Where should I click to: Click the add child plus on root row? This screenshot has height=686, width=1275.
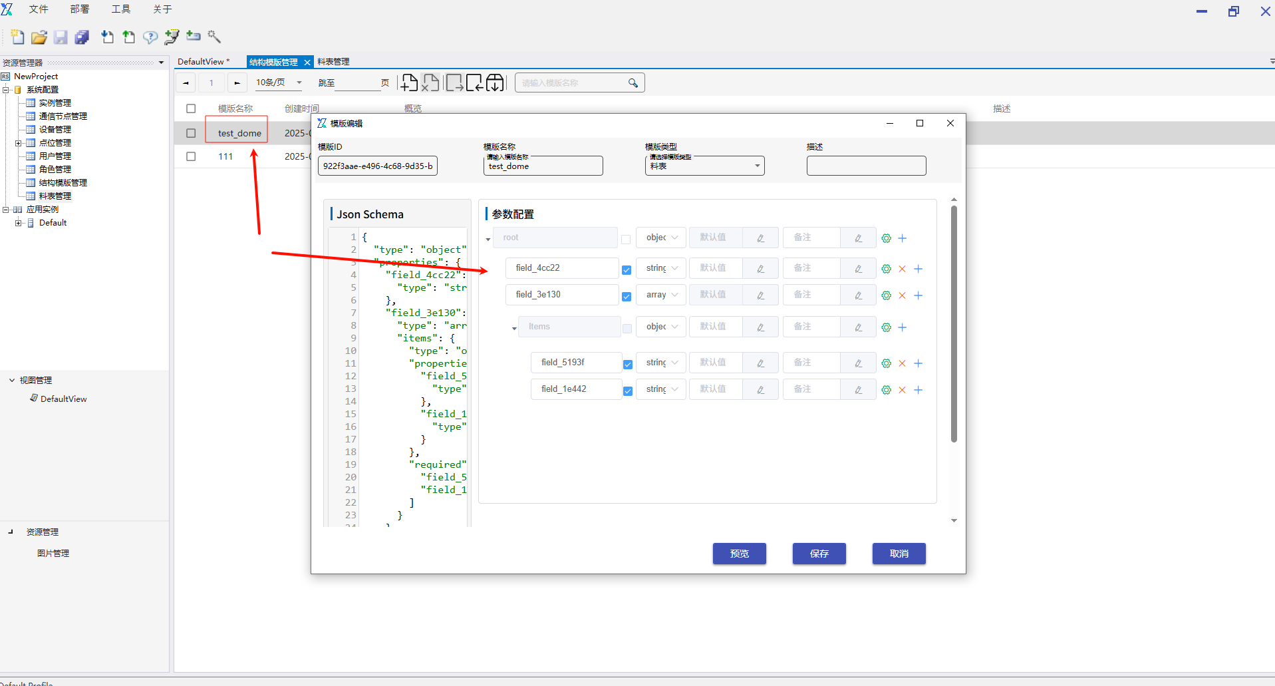pos(902,238)
